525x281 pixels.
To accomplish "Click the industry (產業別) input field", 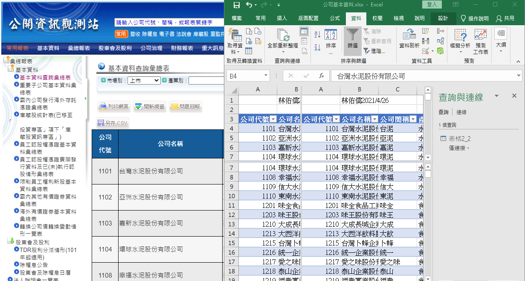I will [x=206, y=80].
